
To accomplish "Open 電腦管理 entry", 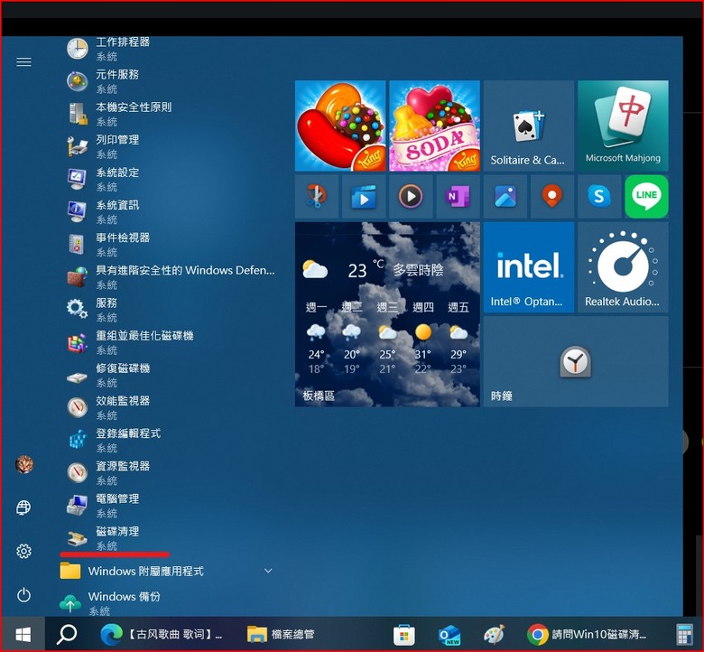I will 171,505.
